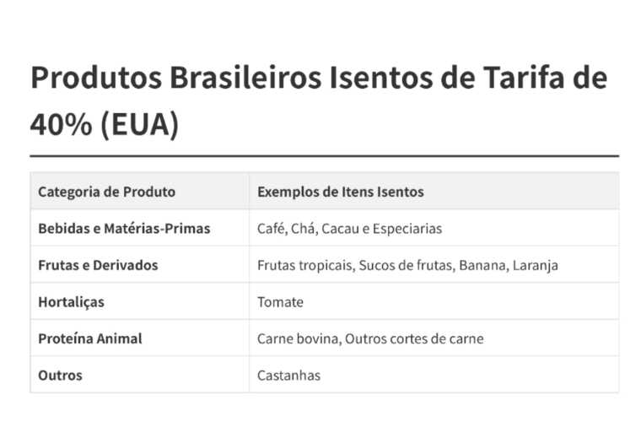Image resolution: width=641 pixels, height=433 pixels.
Task: Click the word "Café" in beverages row
Action: click(271, 229)
